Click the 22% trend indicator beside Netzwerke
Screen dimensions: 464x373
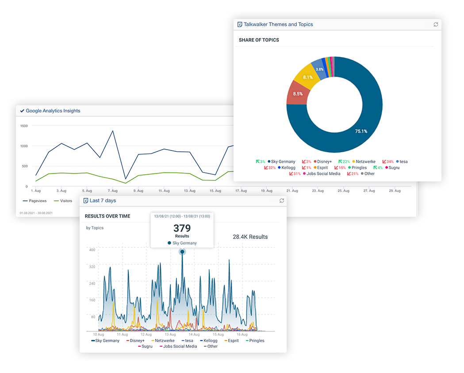point(344,162)
